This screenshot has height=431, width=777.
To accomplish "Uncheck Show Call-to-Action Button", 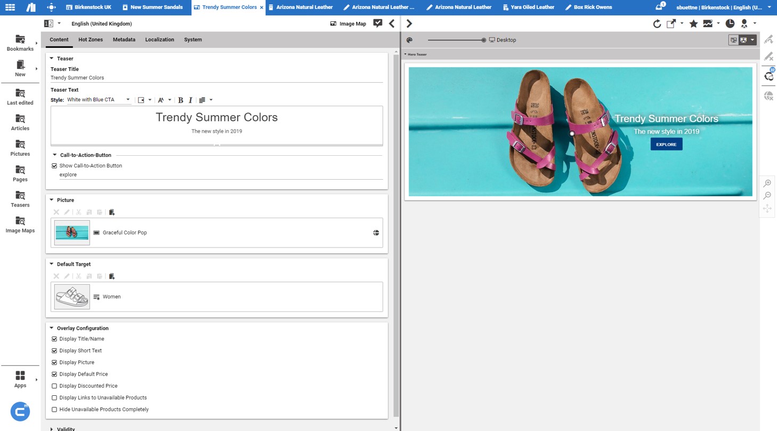I will (x=54, y=166).
